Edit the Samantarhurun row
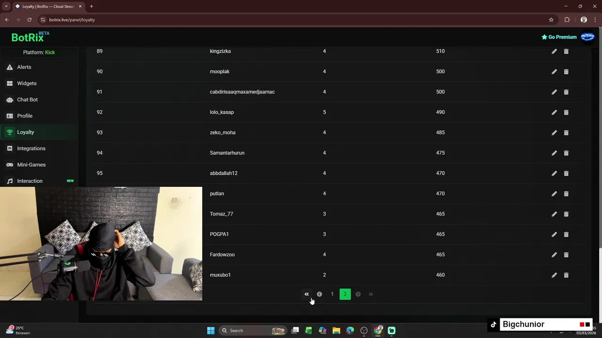This screenshot has height=338, width=602. pos(554,153)
